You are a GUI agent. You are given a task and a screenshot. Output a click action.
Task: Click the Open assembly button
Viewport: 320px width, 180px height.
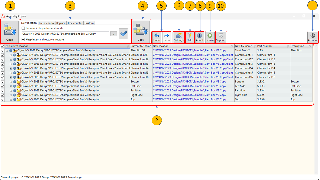(x=10, y=31)
